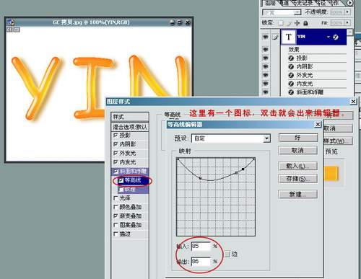This screenshot has height=279, width=361.
Task: Click the 内阴影 effect icon in layers panel
Action: pos(291,66)
